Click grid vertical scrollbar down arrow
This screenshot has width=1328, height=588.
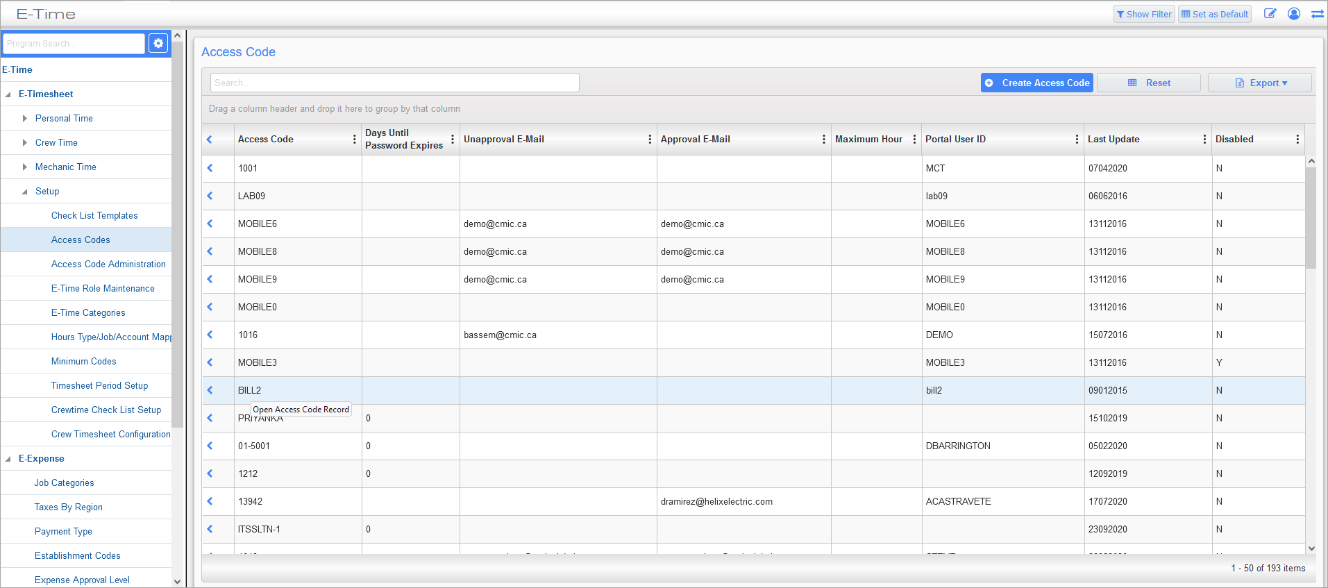(x=1311, y=548)
